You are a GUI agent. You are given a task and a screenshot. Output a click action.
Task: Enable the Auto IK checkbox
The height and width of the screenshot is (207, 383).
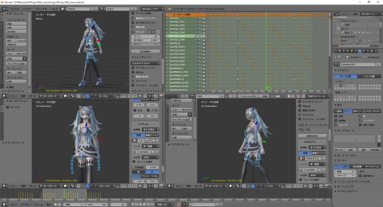coord(7,107)
